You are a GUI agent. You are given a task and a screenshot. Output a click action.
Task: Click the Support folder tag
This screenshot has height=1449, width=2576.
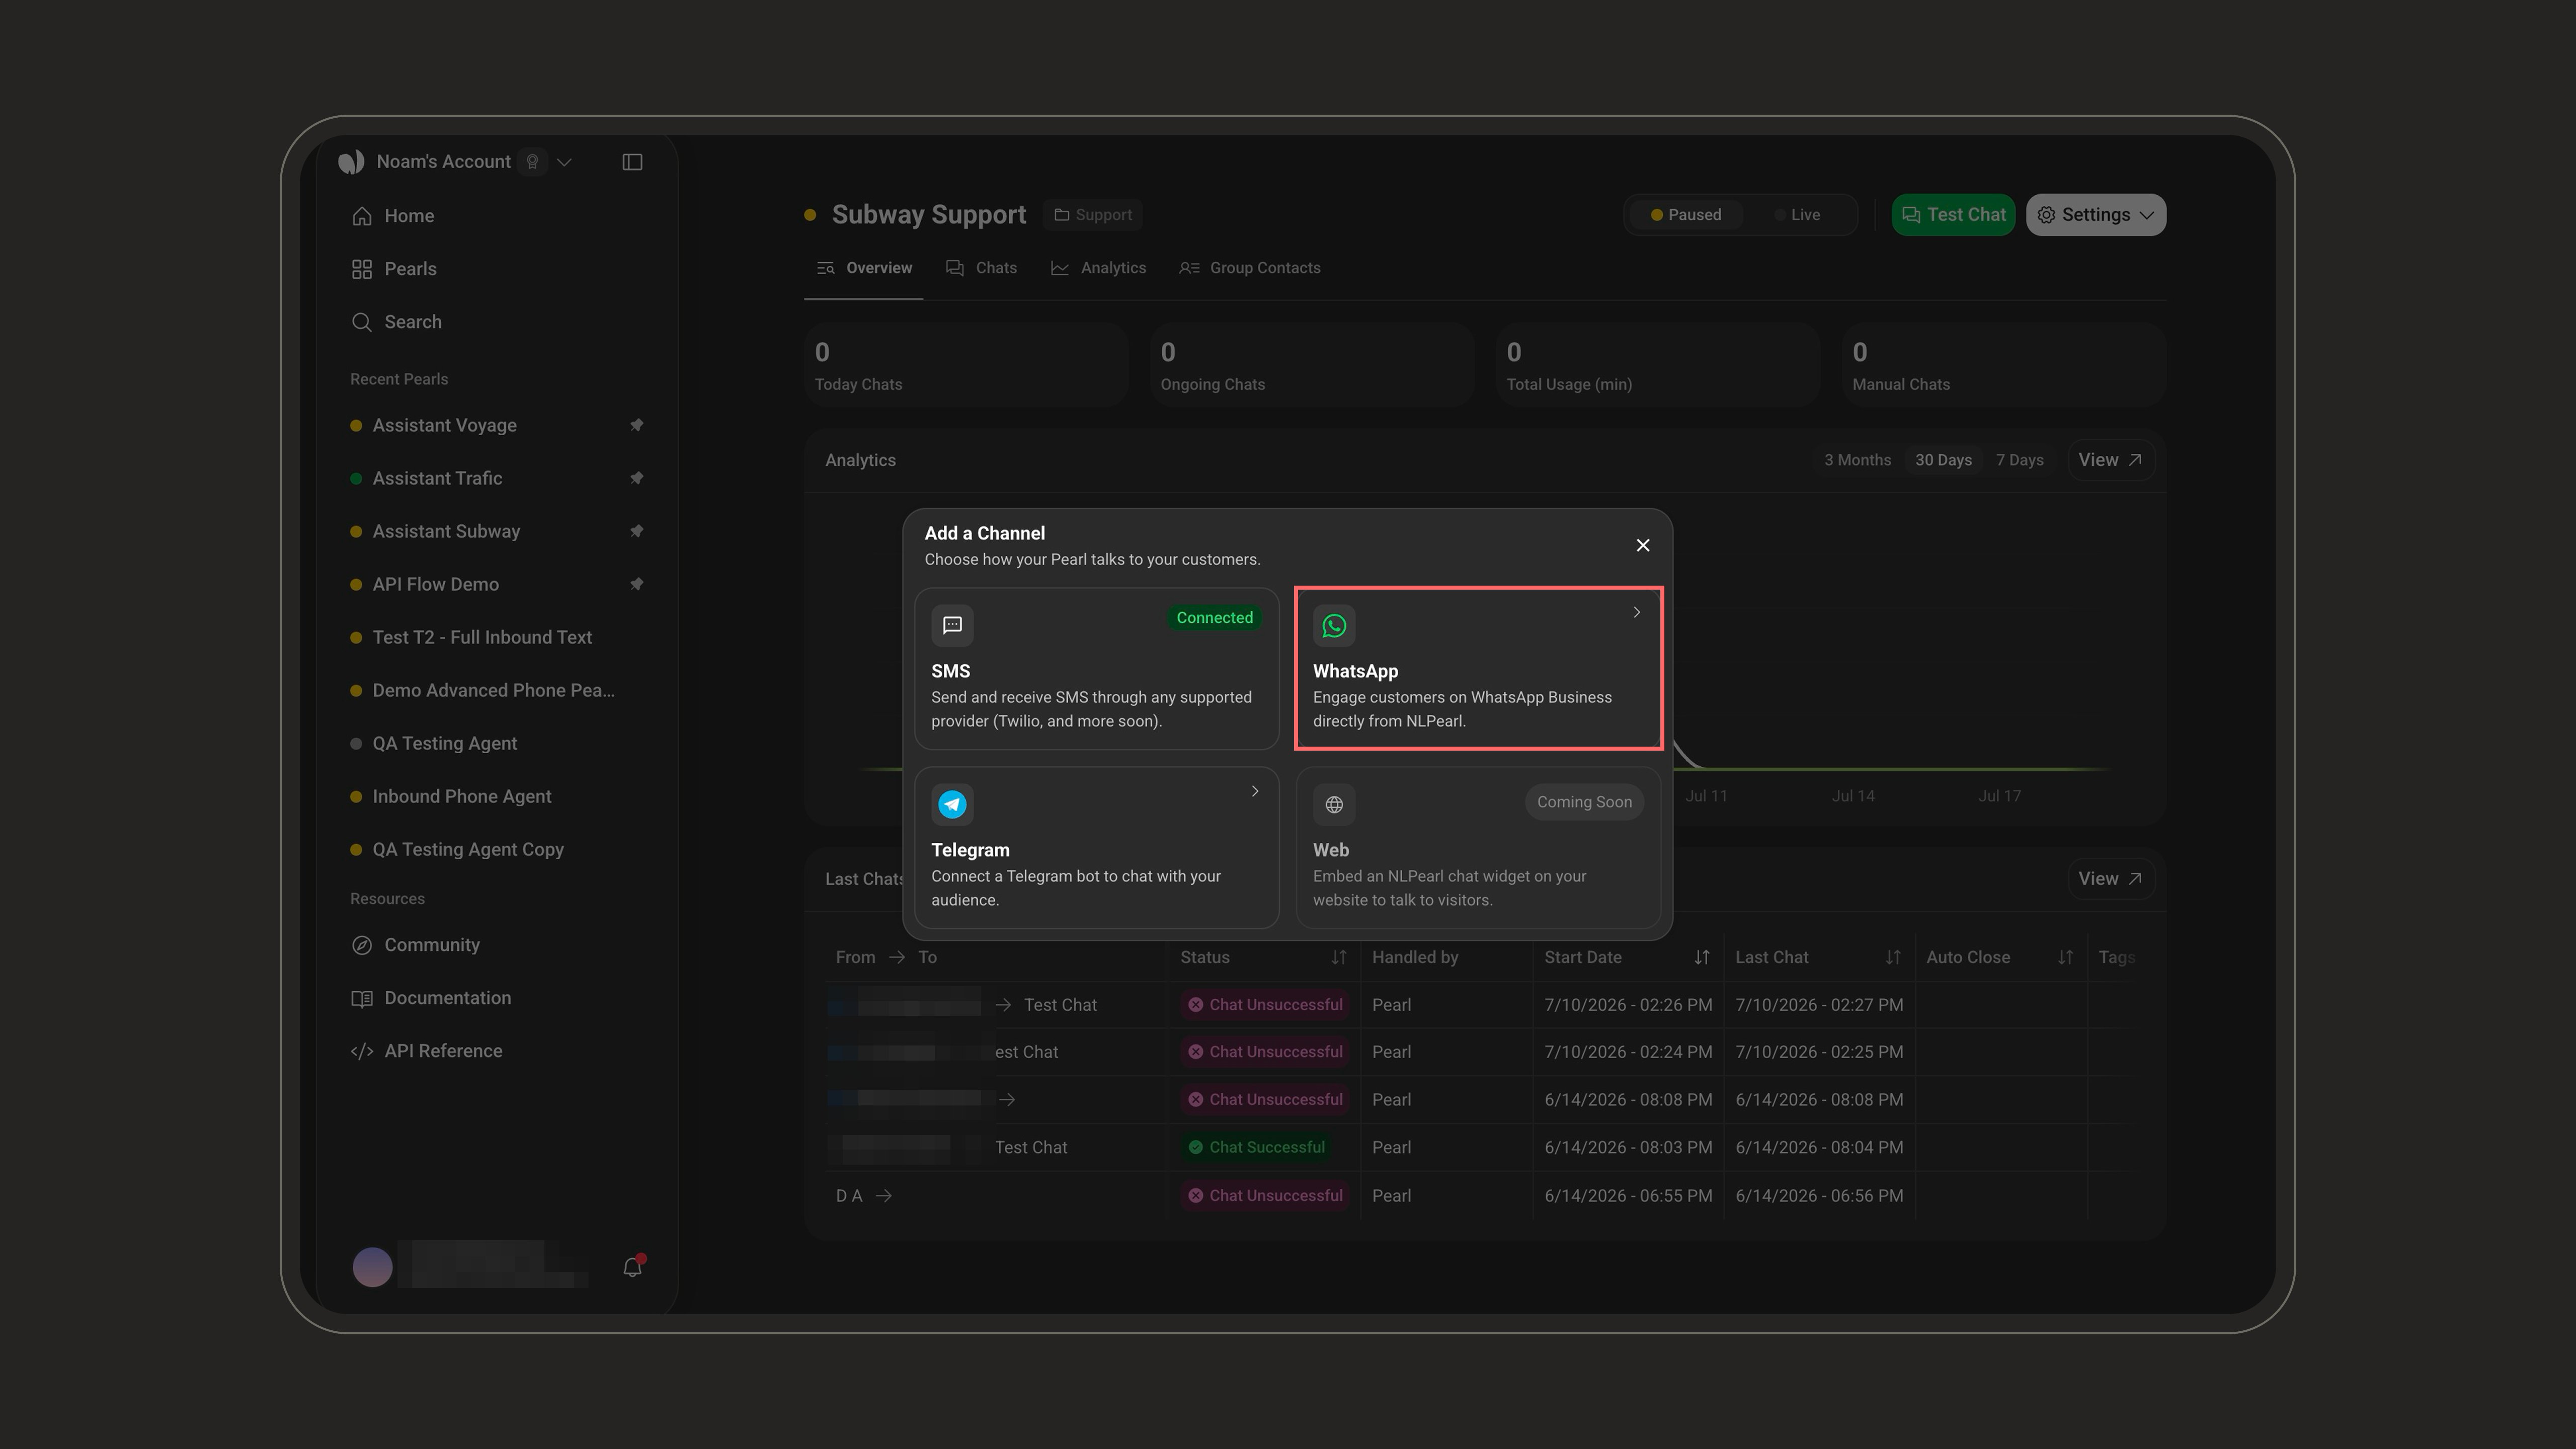(1093, 215)
